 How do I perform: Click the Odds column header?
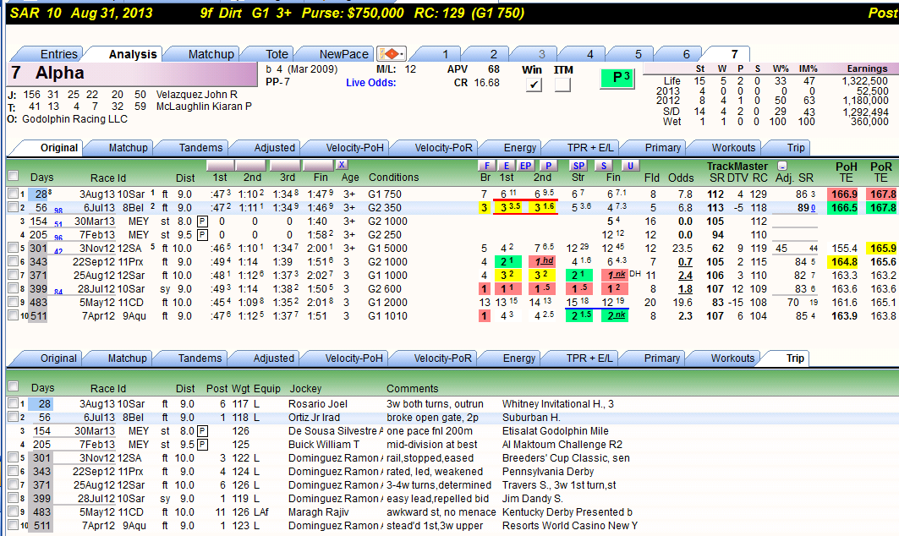click(681, 178)
